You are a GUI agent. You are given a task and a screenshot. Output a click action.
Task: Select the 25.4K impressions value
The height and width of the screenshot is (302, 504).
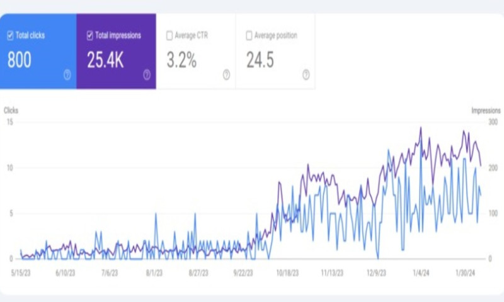click(x=106, y=60)
